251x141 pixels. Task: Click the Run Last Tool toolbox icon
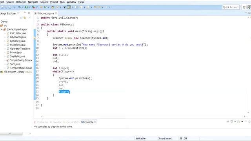pyautogui.click(x=33, y=7)
